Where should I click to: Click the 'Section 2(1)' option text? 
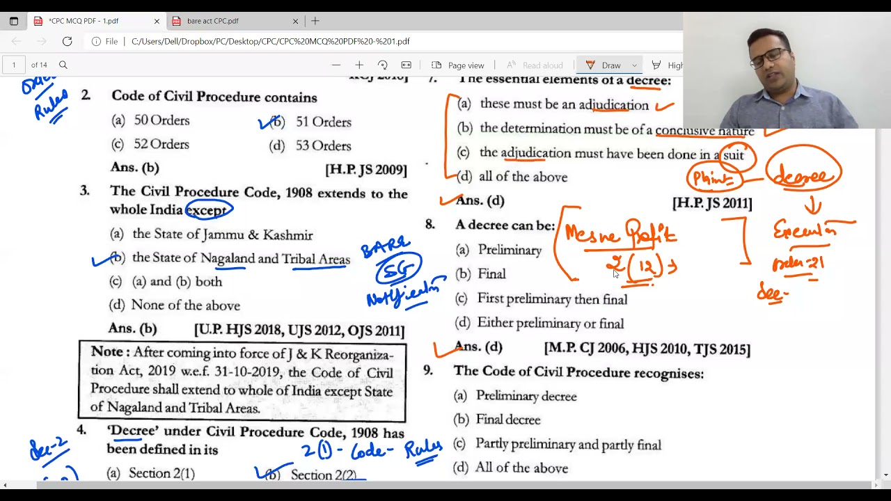click(161, 473)
